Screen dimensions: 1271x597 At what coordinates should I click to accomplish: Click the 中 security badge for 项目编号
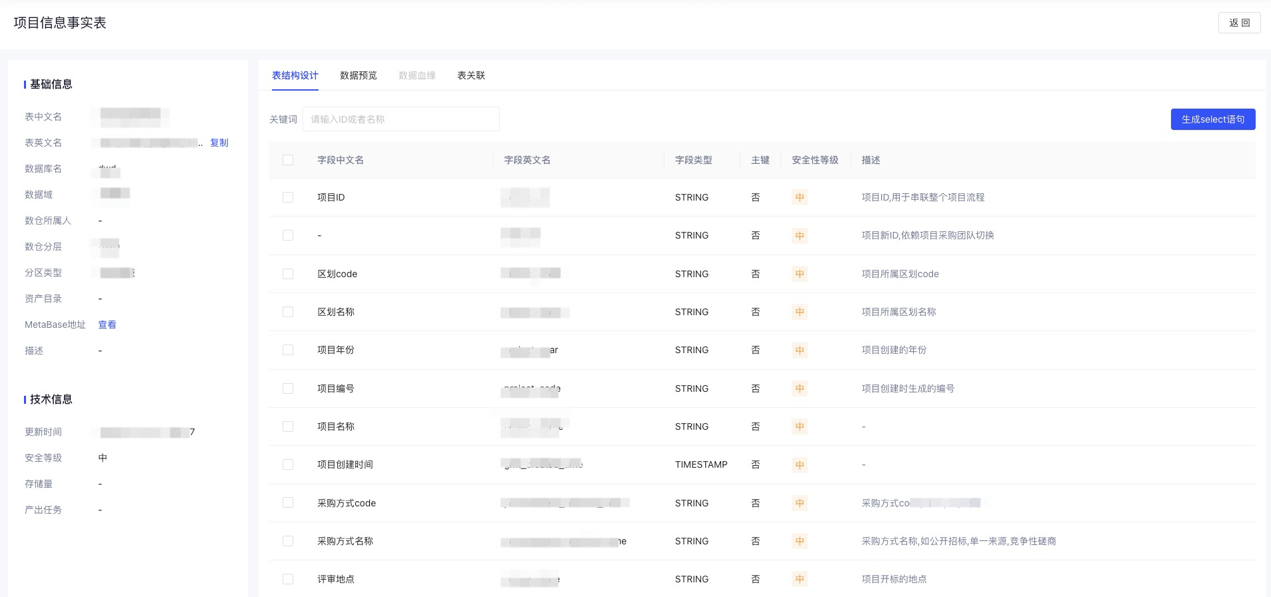coord(800,388)
